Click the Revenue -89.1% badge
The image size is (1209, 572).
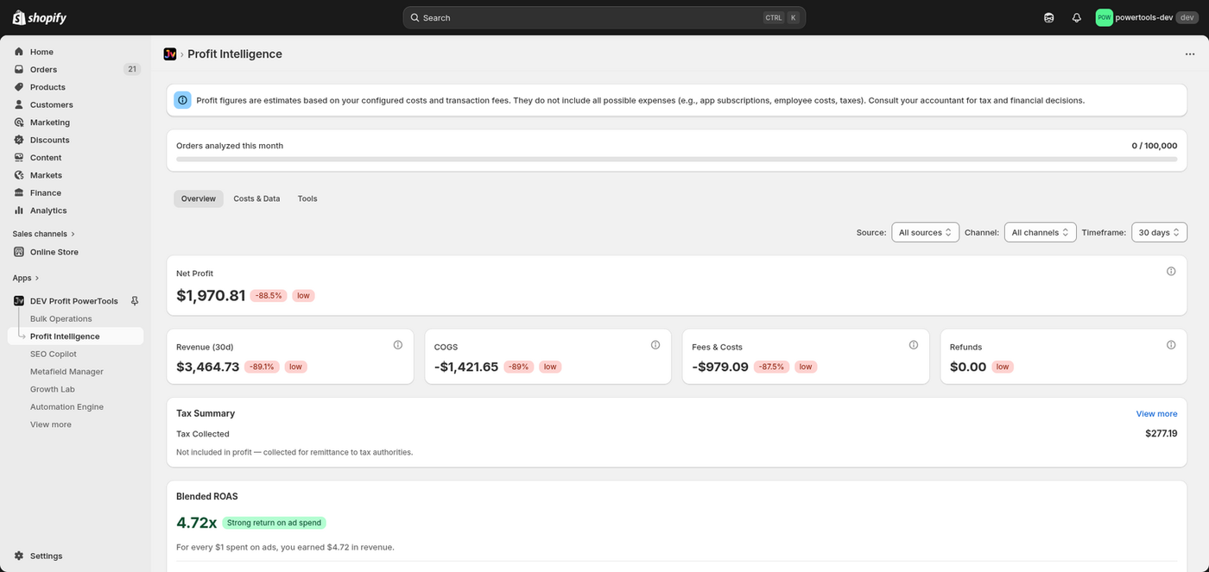(x=263, y=367)
